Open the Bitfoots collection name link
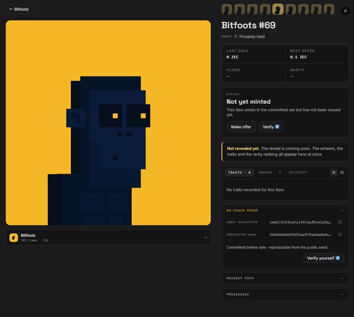The image size is (354, 317). point(28,235)
